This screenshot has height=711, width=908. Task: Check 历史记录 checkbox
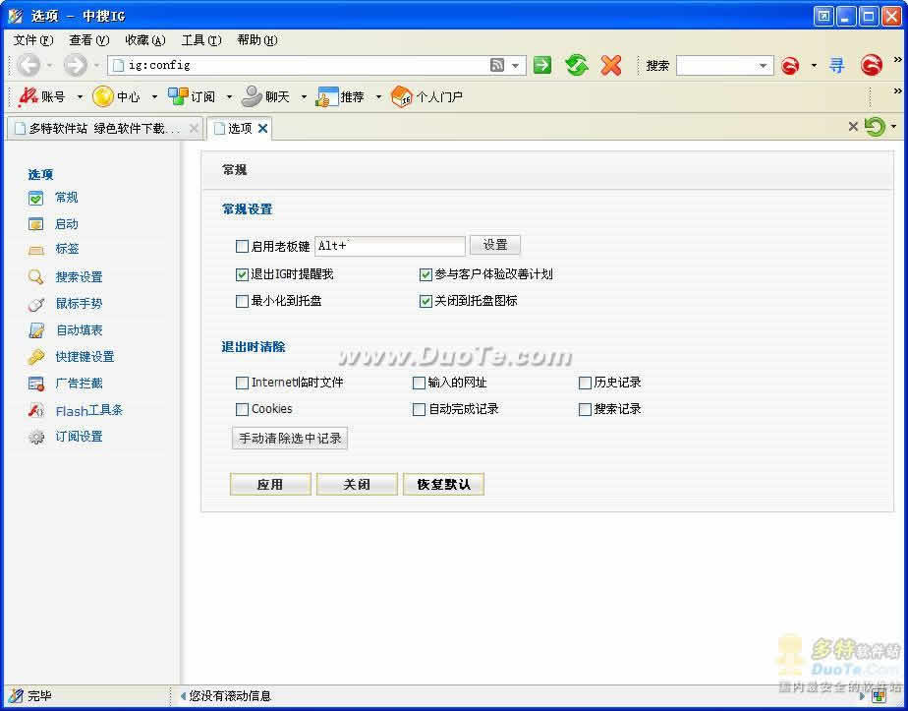coord(585,383)
